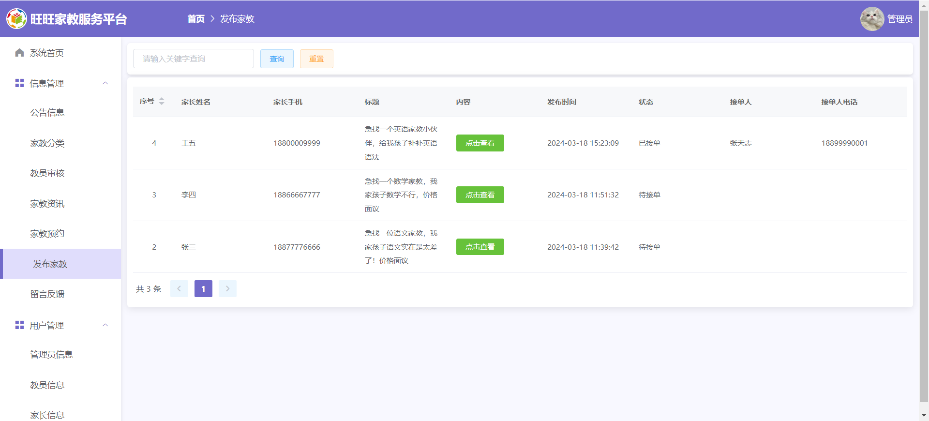Click the 接单人 column header
The height and width of the screenshot is (421, 929).
pos(741,102)
